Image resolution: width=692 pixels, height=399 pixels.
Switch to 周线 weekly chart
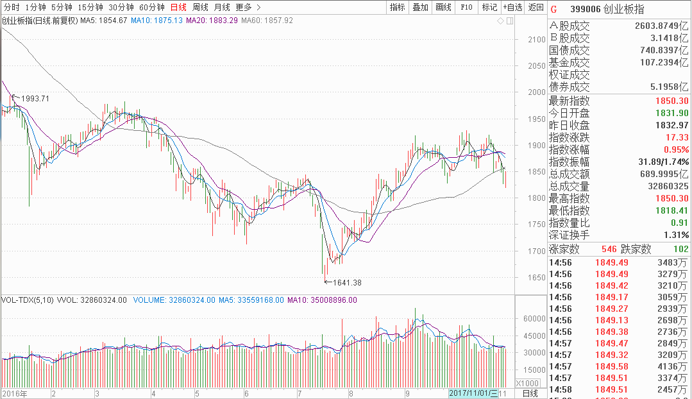pos(200,8)
